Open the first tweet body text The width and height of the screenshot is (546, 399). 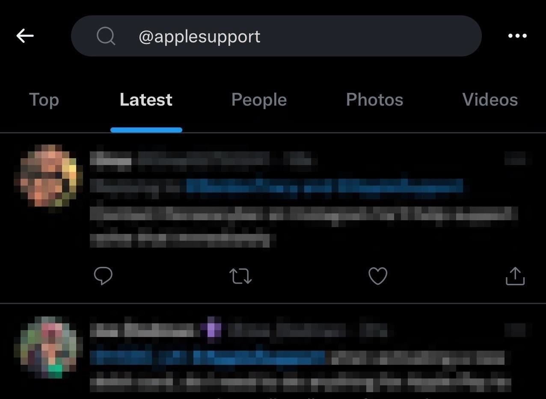[304, 226]
